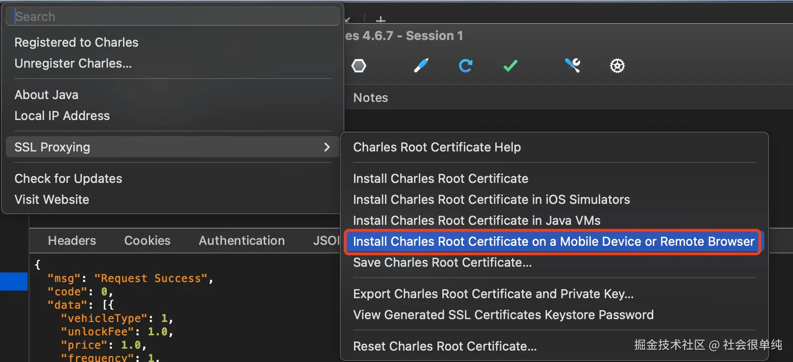This screenshot has width=793, height=362.
Task: Add a new session with plus icon
Action: pyautogui.click(x=381, y=20)
